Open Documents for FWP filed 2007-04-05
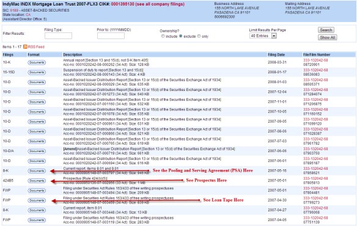This screenshot has width=357, height=226. tap(37, 220)
